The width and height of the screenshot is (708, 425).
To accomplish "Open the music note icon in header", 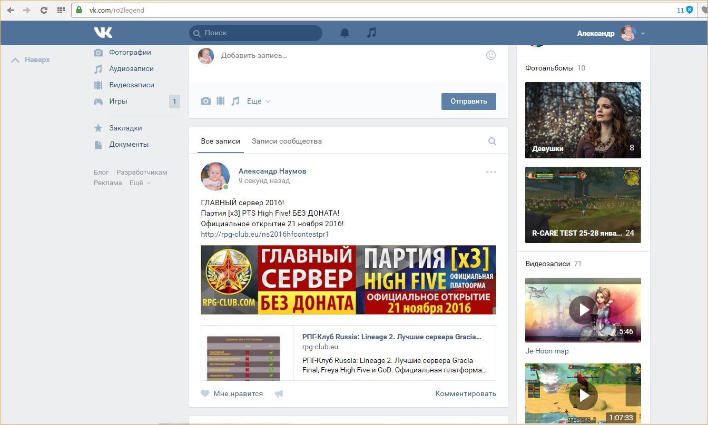I will click(x=371, y=33).
